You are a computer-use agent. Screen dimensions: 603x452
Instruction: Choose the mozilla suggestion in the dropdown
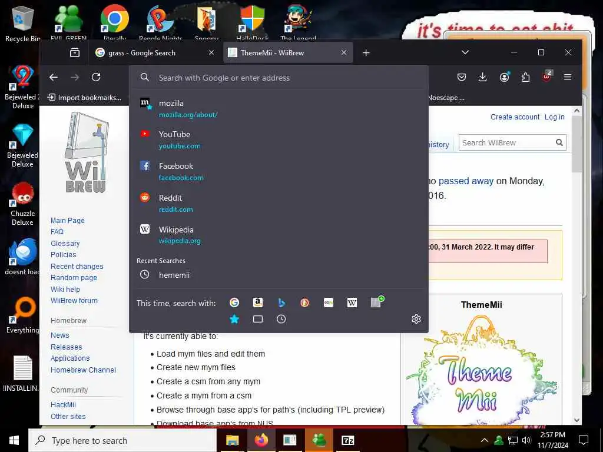279,109
